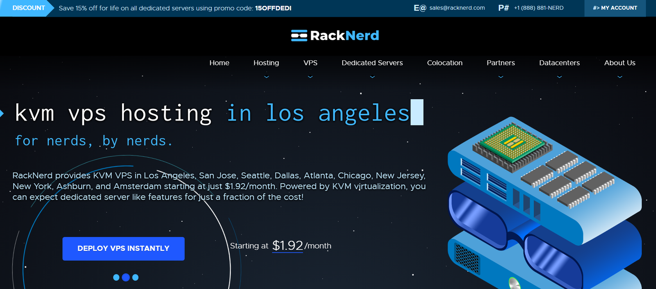Viewport: 656px width, 289px height.
Task: Click the email E@ icon
Action: click(420, 8)
